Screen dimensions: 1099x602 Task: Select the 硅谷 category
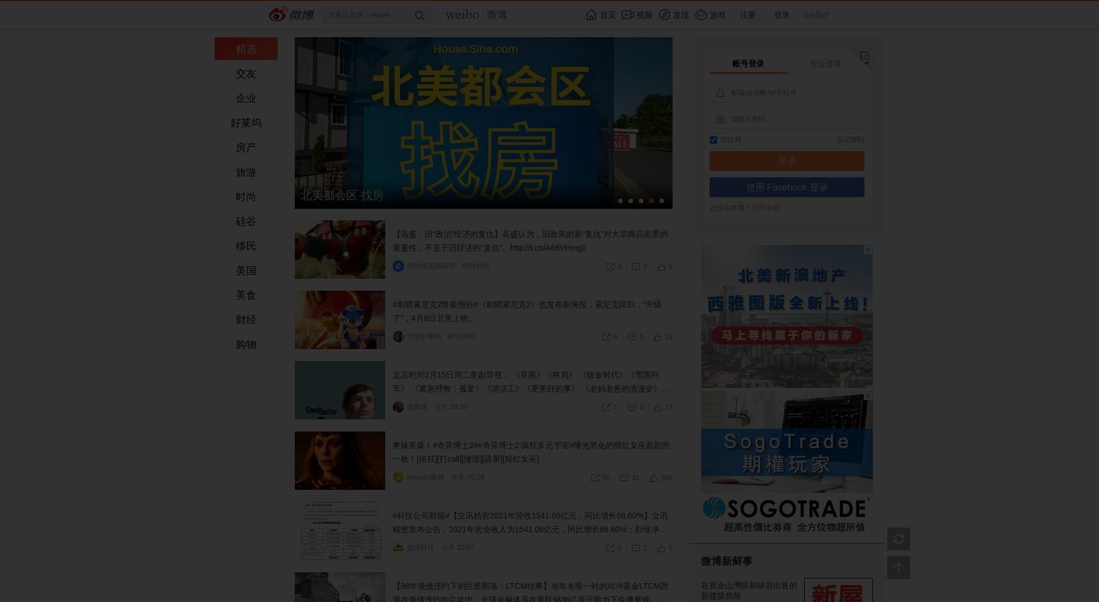coord(246,221)
